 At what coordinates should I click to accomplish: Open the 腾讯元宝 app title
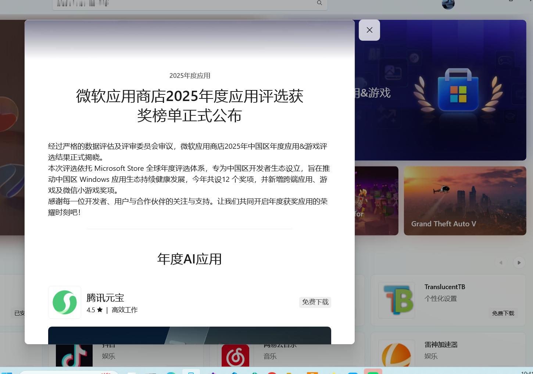(x=105, y=298)
